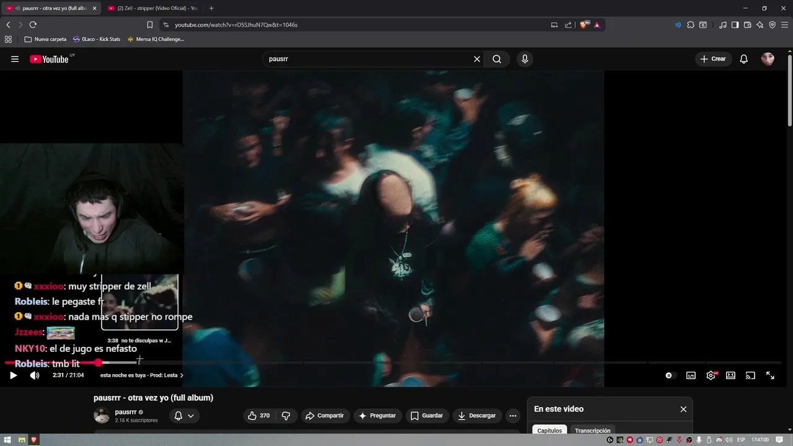Viewport: 793px width, 446px height.
Task: Select the Capítulos tab
Action: (550, 431)
